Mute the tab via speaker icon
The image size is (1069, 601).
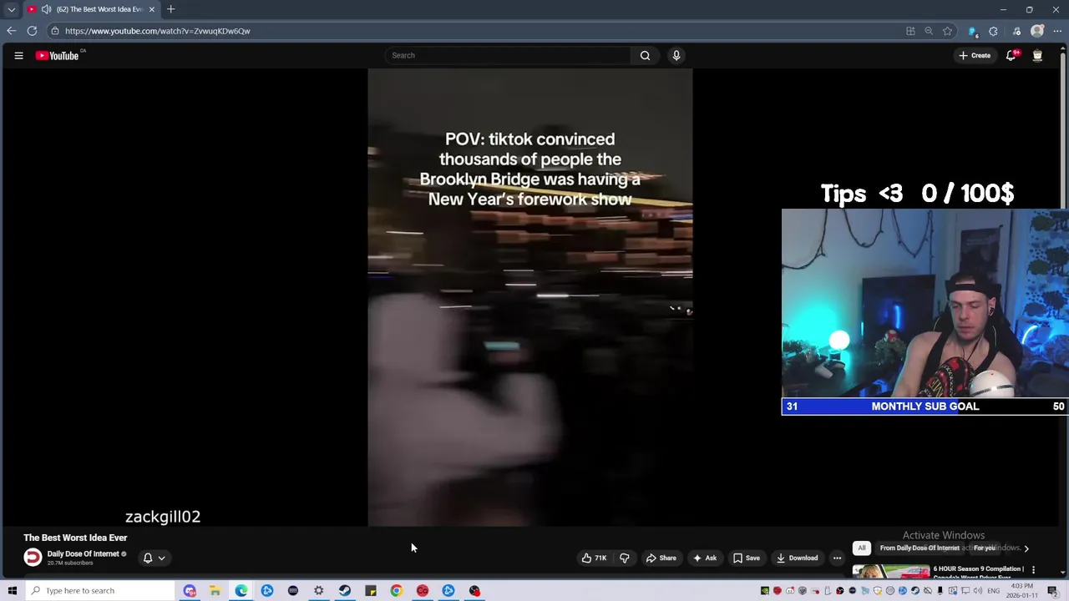(x=46, y=9)
